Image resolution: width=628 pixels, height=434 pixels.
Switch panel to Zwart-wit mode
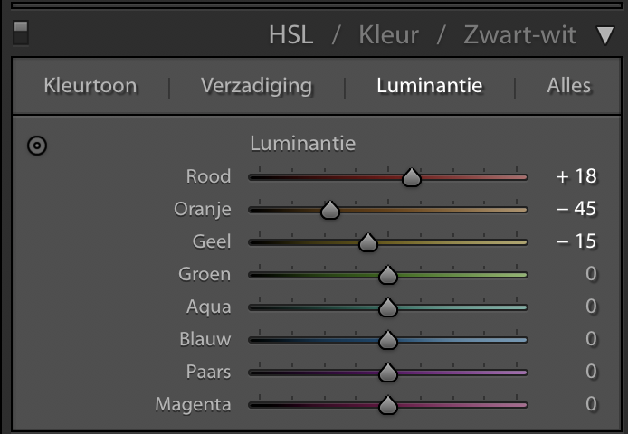click(519, 35)
